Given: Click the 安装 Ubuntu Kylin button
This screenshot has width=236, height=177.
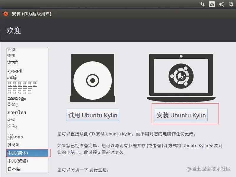Looking at the screenshot, I should point(181,115).
